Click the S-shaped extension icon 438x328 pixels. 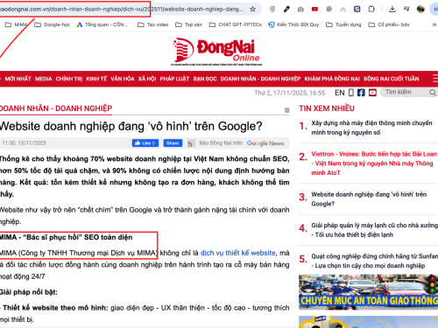357,9
